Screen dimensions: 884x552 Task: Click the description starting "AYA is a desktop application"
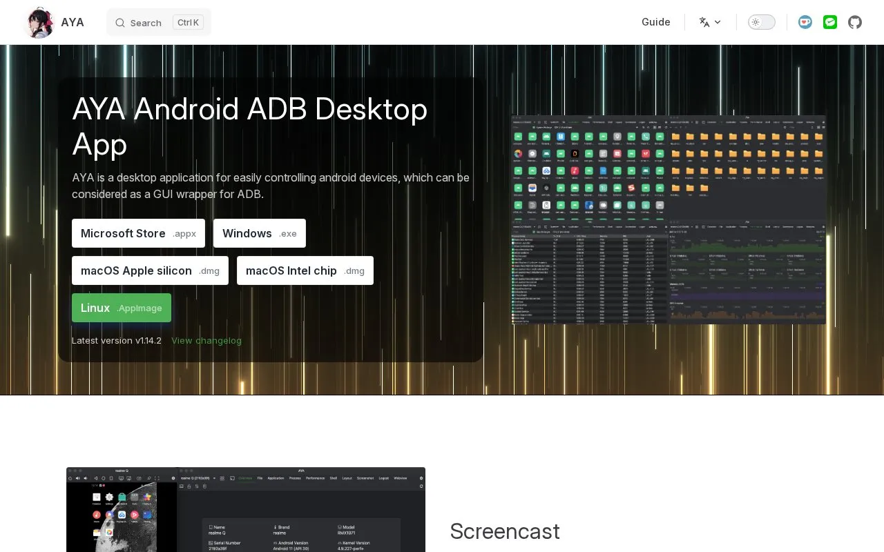pyautogui.click(x=271, y=186)
